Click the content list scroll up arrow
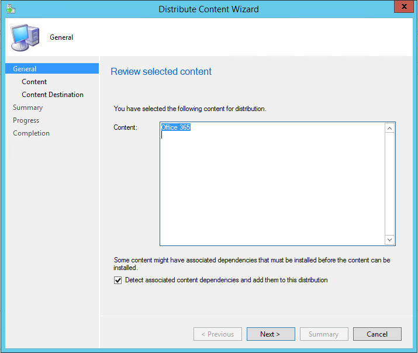The height and width of the screenshot is (353, 418). click(x=389, y=129)
